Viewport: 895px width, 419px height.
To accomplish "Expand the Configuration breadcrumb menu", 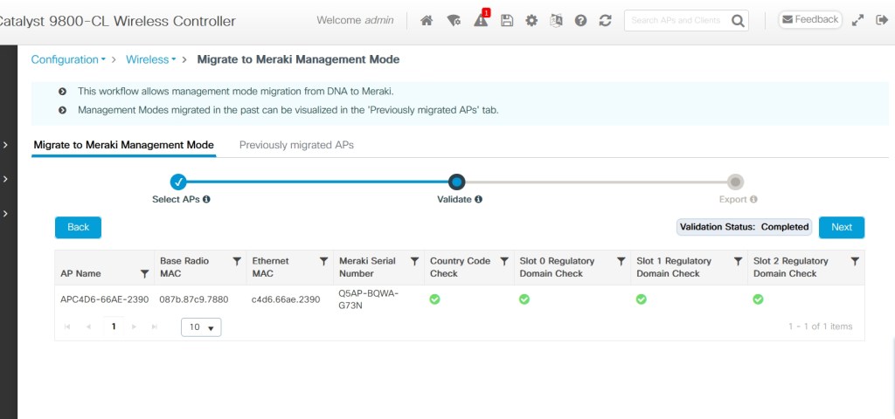I will 68,59.
